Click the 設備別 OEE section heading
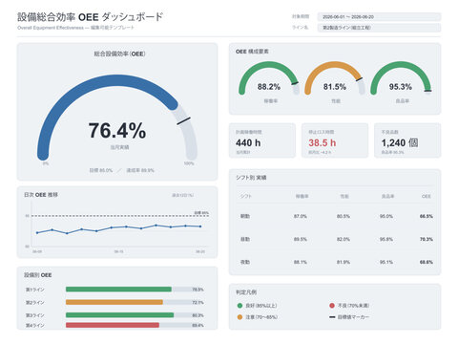 (x=38, y=275)
